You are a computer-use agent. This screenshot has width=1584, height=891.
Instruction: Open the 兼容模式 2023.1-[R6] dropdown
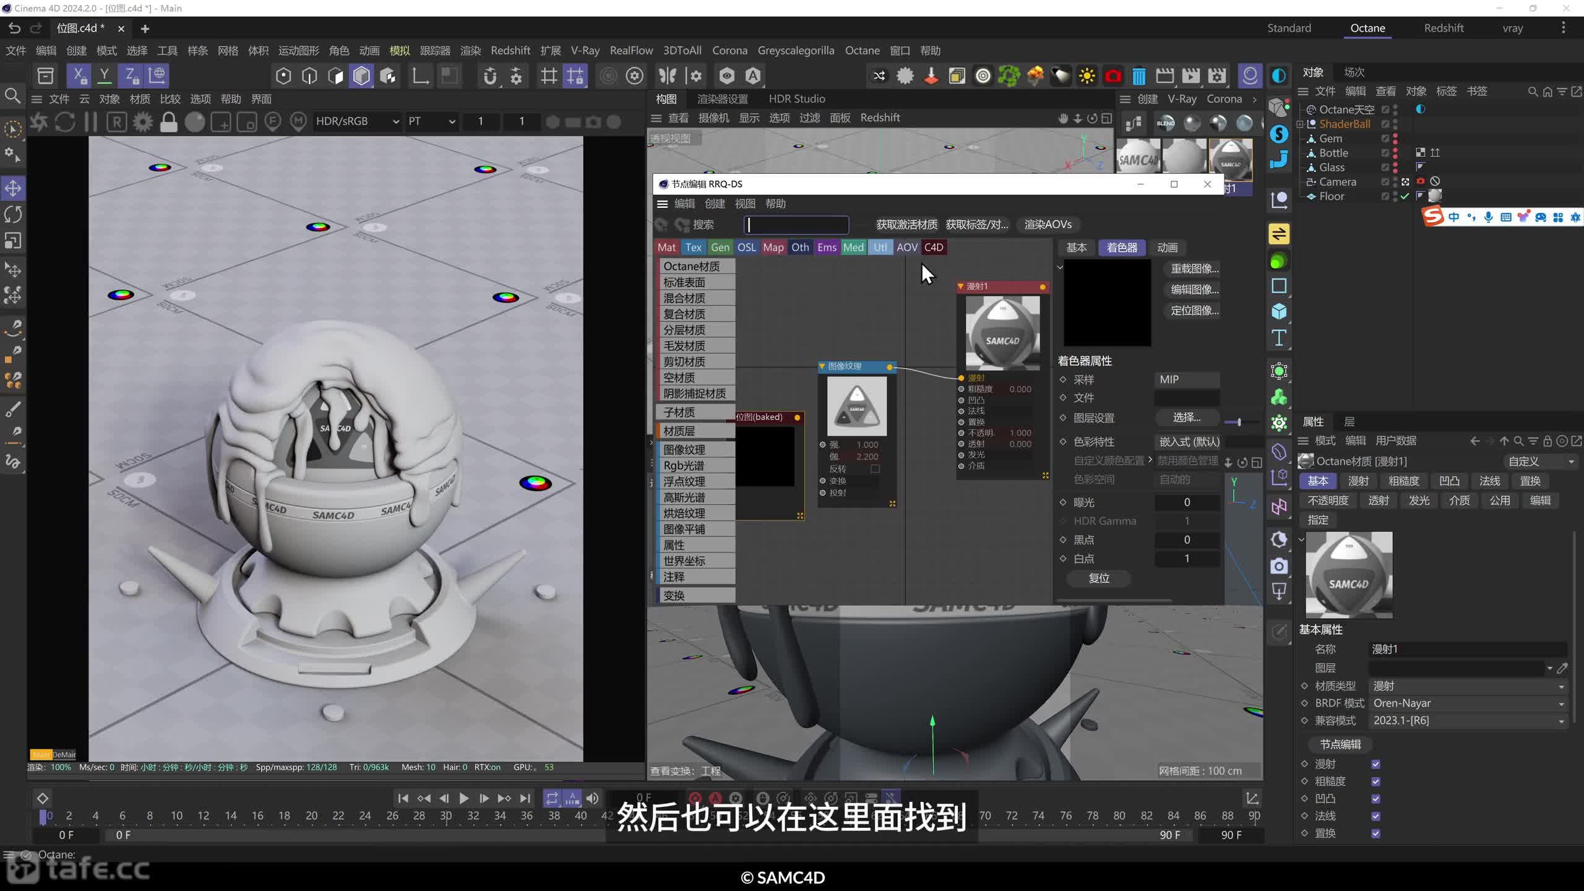(1468, 720)
